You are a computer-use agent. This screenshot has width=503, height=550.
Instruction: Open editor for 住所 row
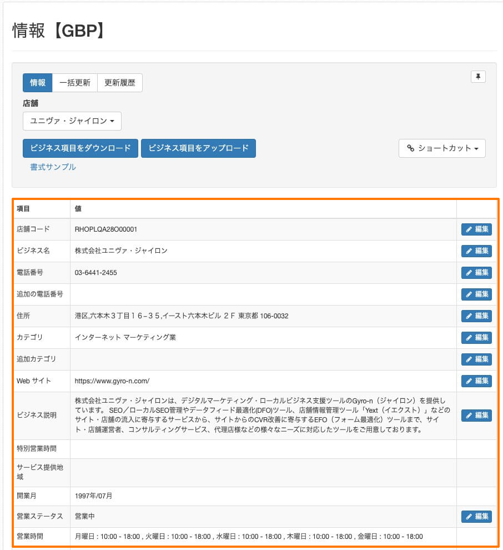click(x=476, y=316)
